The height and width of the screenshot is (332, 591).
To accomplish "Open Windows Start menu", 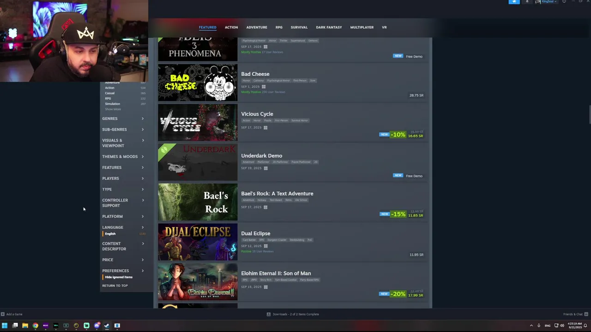I will tap(5, 326).
